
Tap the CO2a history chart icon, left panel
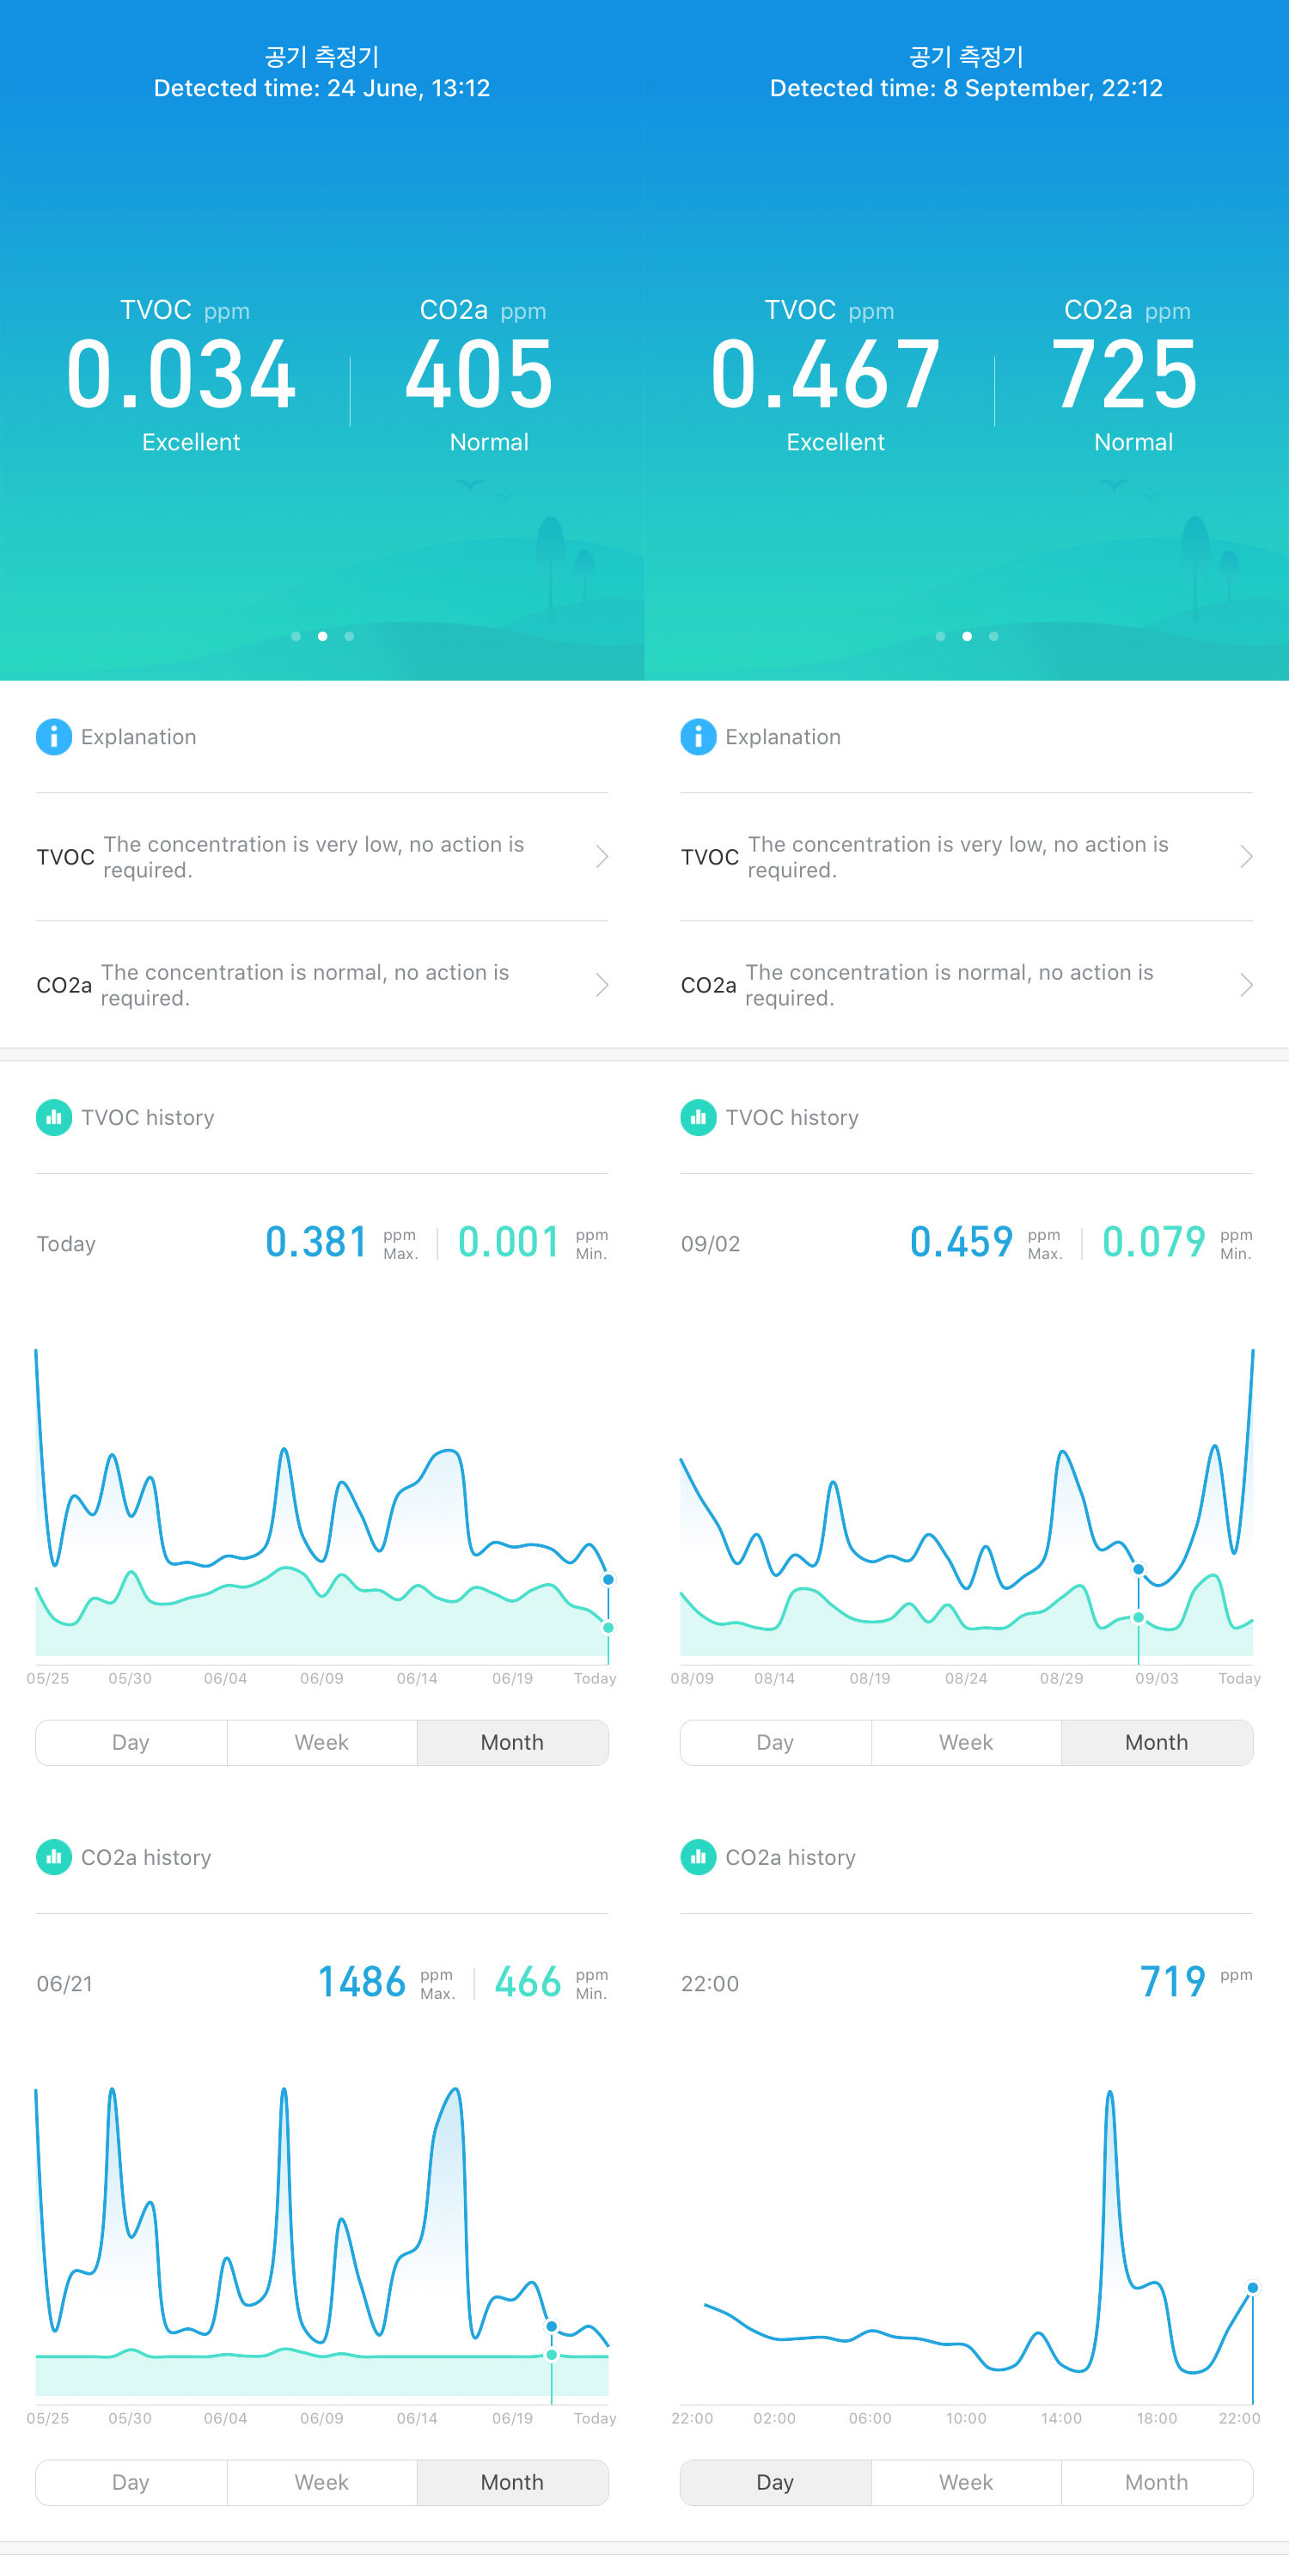click(x=53, y=1858)
